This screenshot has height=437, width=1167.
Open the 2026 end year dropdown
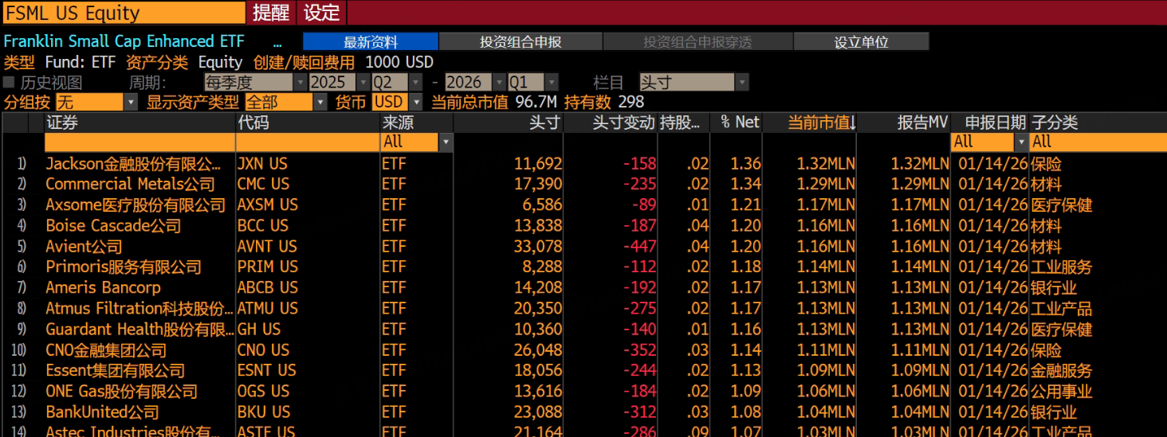476,82
